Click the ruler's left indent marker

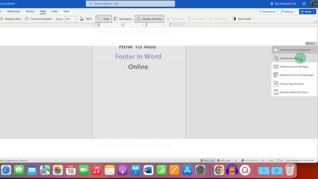(123, 25)
